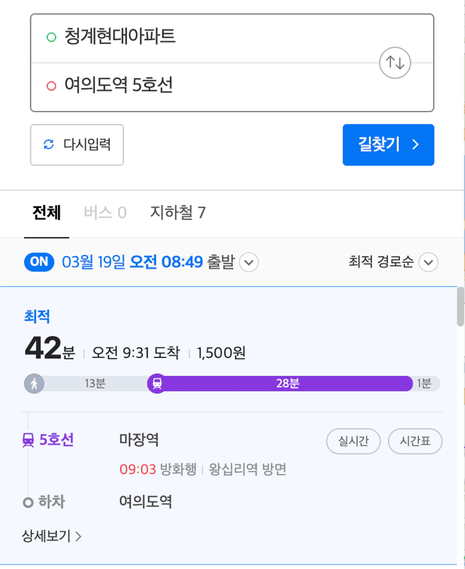Click the walking person icon in route bar
Image resolution: width=465 pixels, height=569 pixels.
(x=34, y=383)
